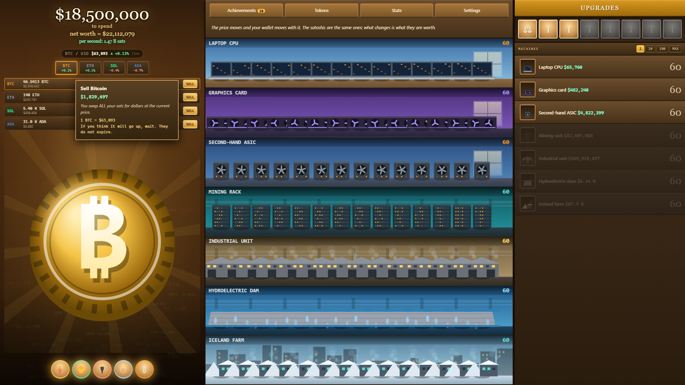Buy a Graphics card via its icon
The height and width of the screenshot is (385, 685).
528,90
